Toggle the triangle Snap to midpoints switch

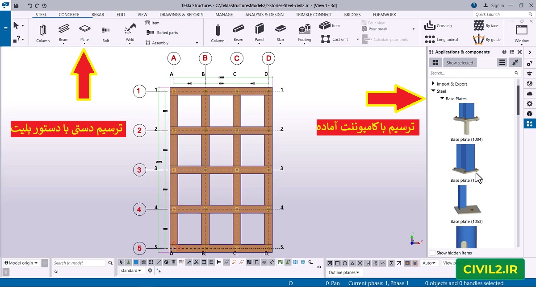pyautogui.click(x=352, y=263)
